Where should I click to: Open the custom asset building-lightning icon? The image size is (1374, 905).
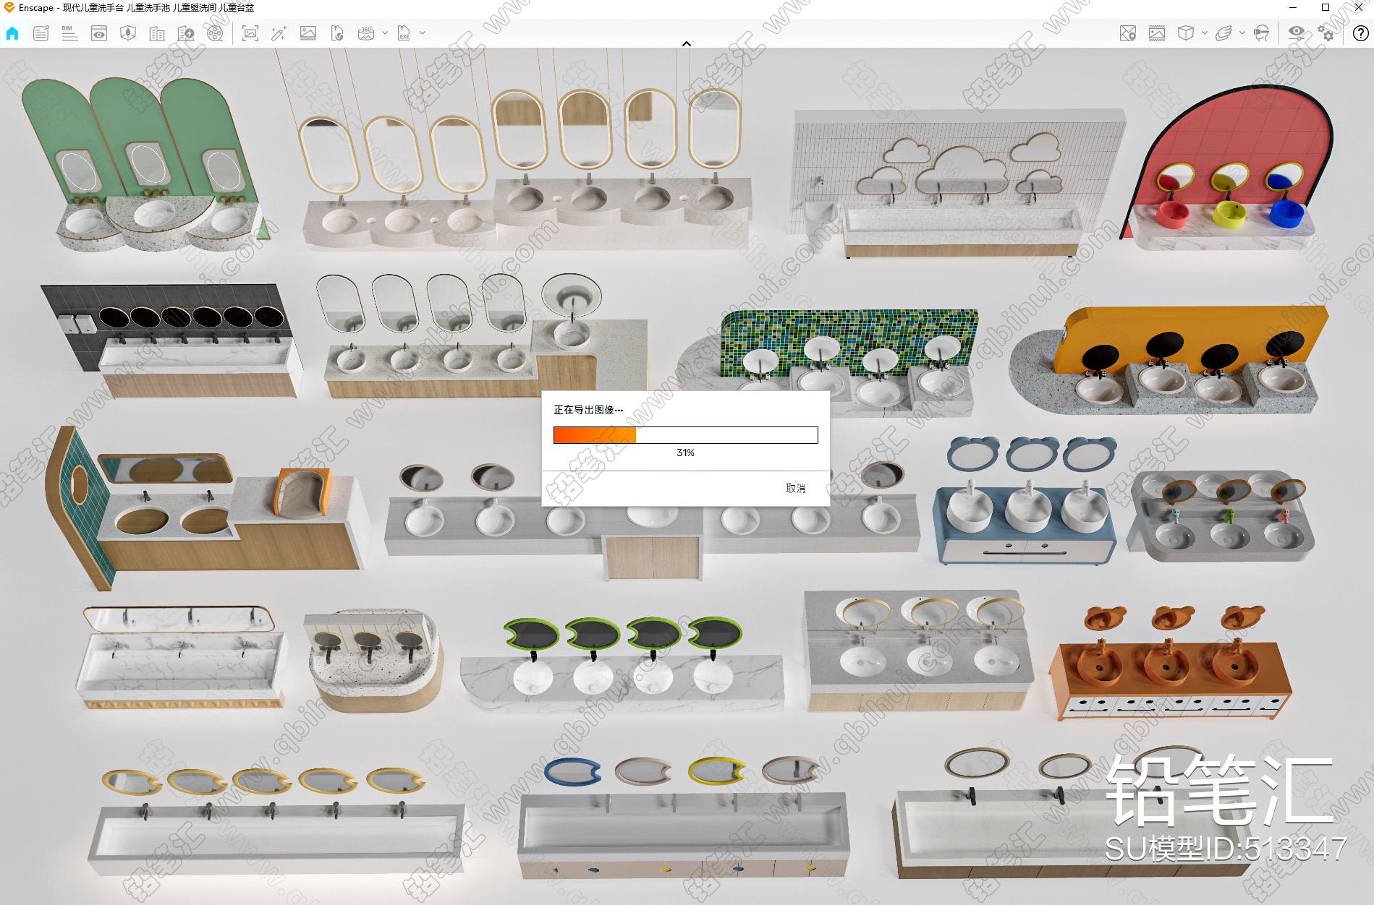(x=186, y=33)
